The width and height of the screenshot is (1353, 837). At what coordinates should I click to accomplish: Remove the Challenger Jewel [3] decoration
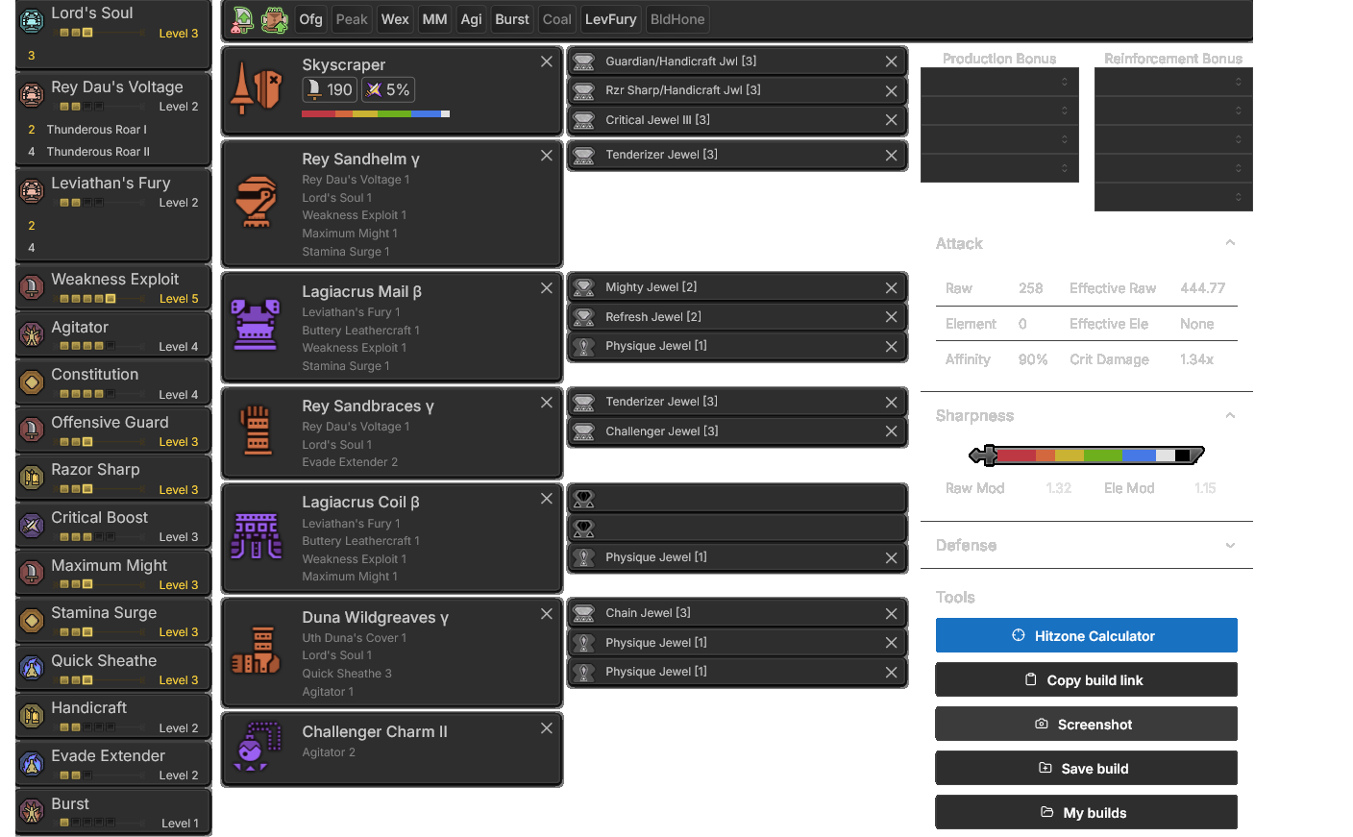[x=891, y=431]
